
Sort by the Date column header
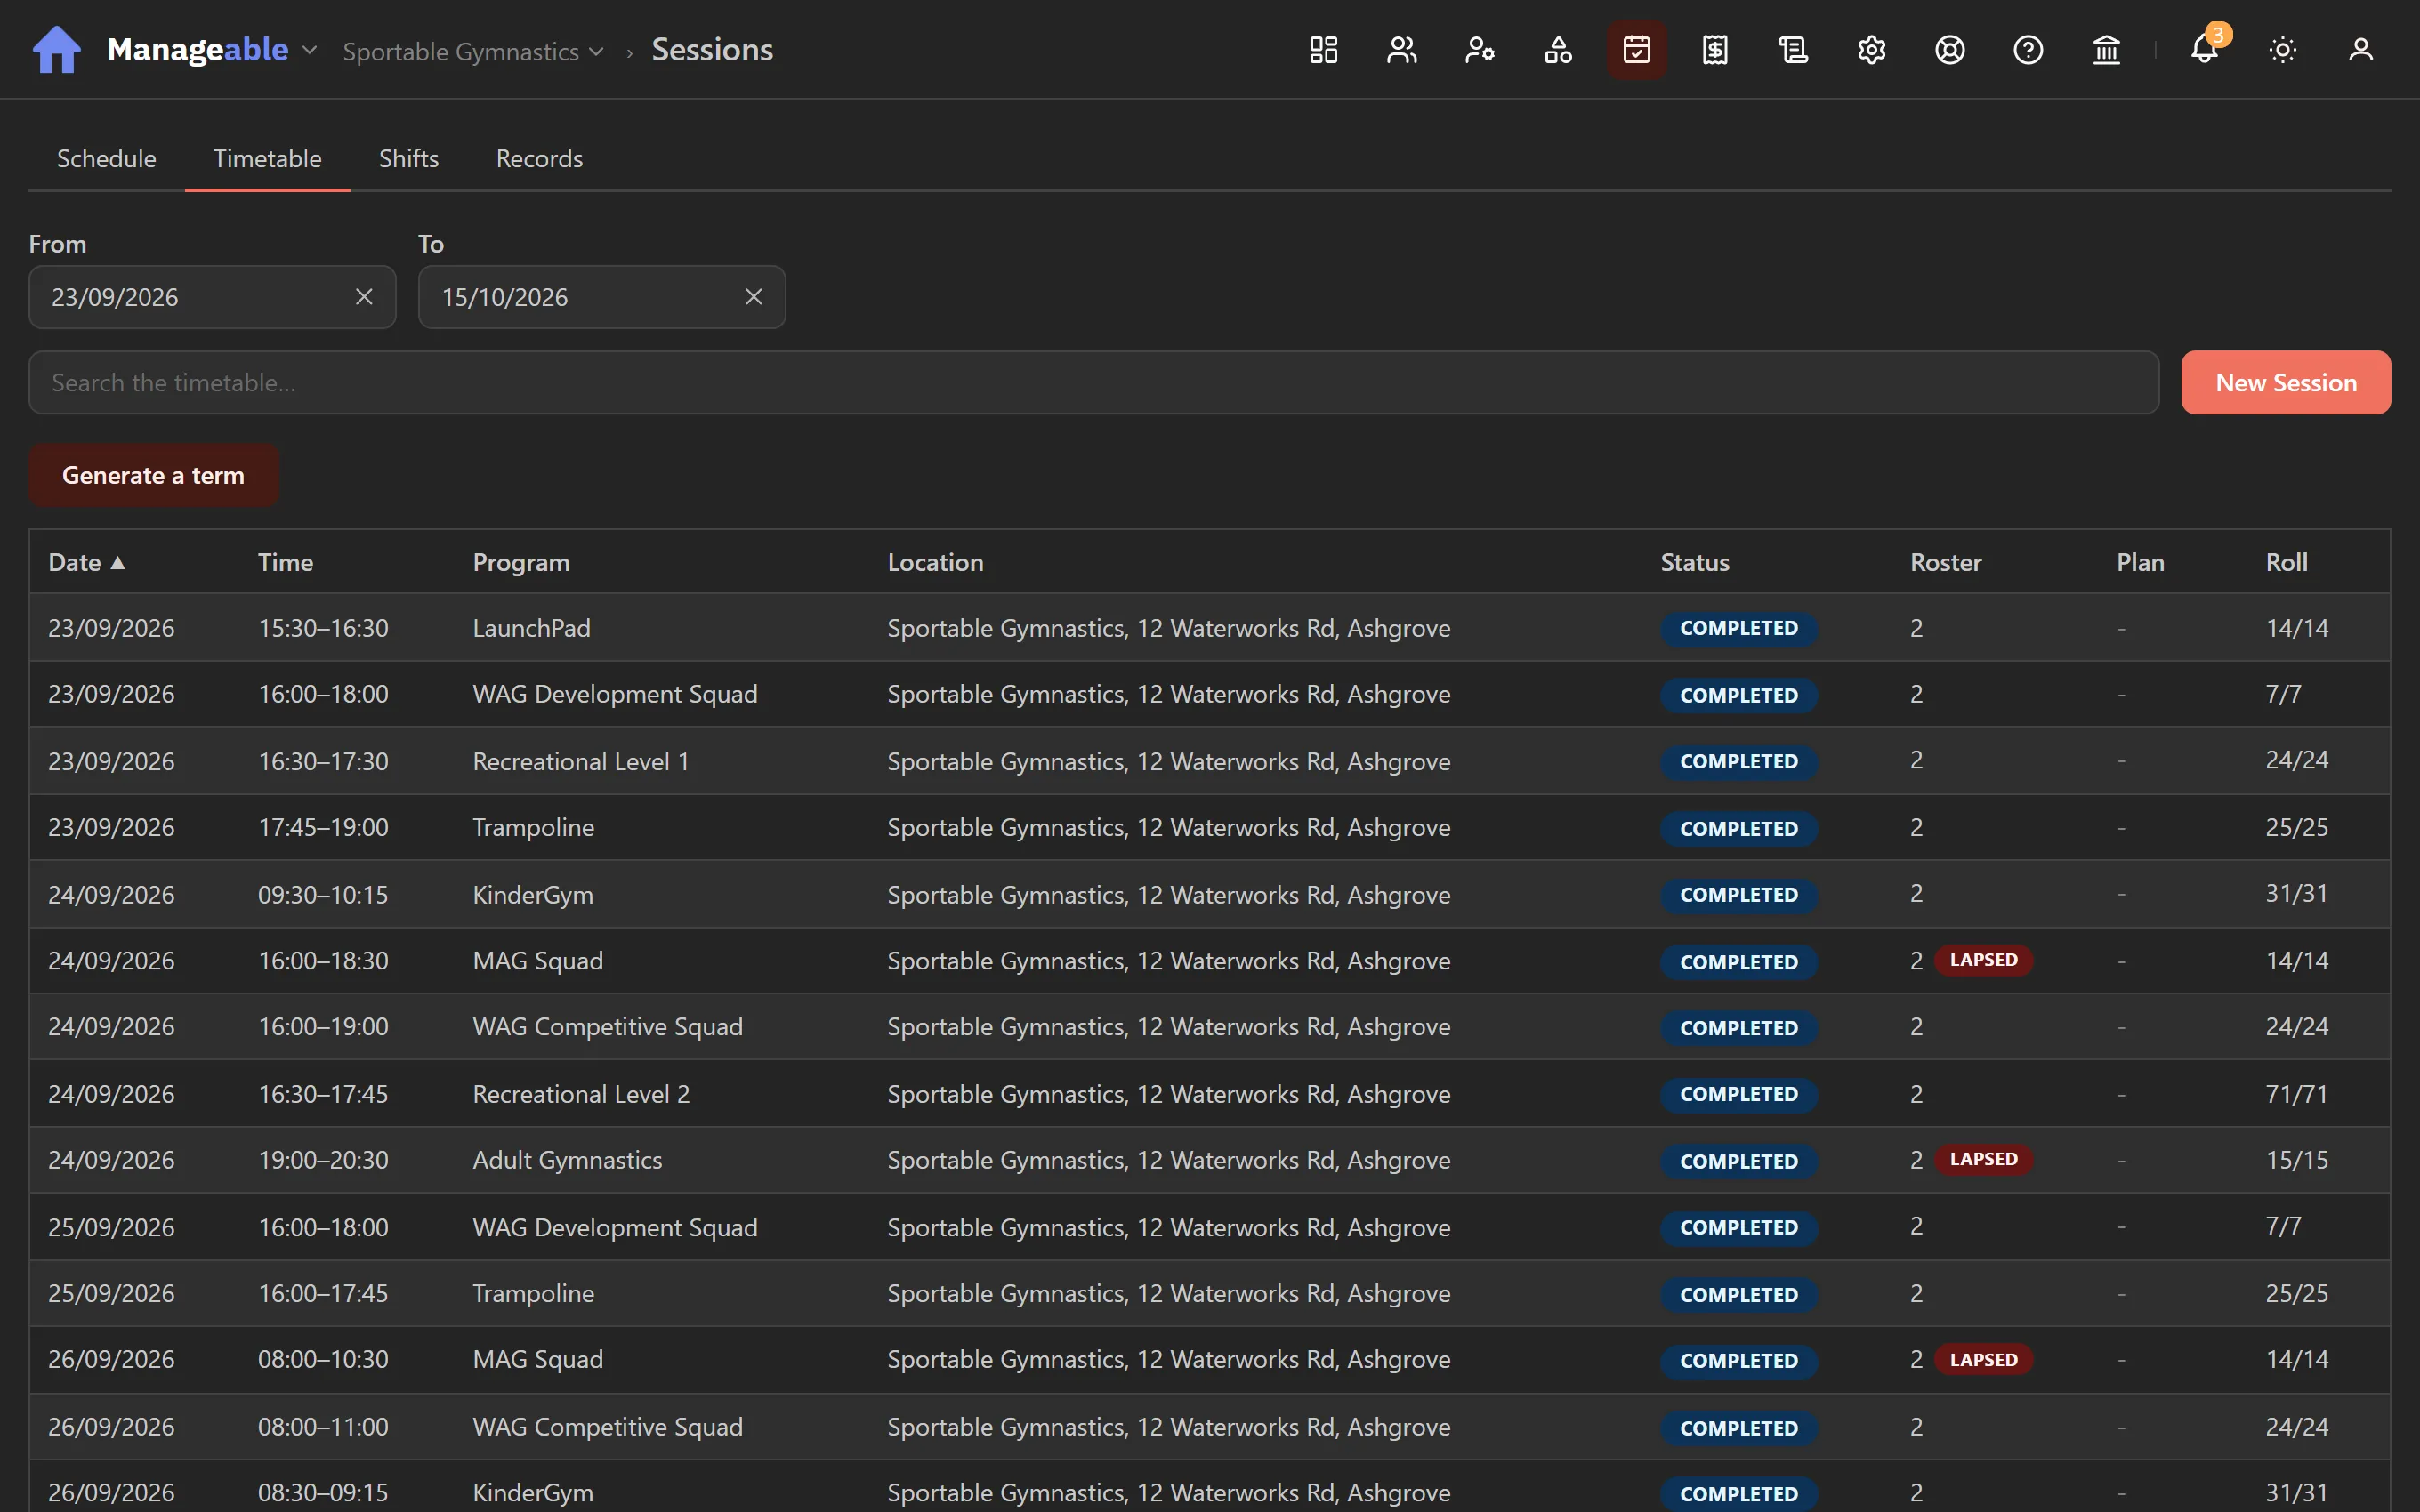click(87, 562)
